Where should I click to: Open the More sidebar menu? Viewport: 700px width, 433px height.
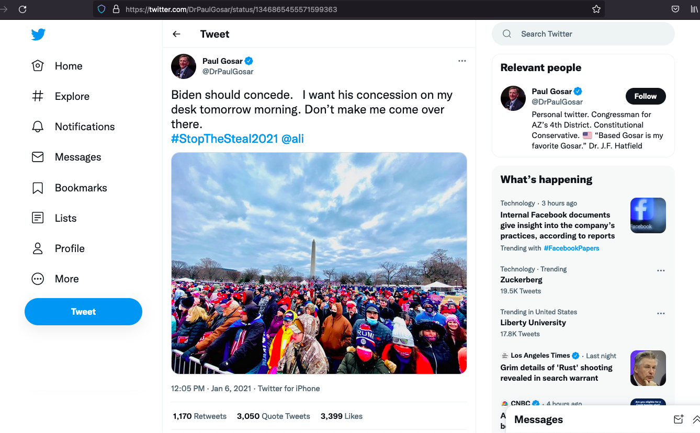click(66, 279)
